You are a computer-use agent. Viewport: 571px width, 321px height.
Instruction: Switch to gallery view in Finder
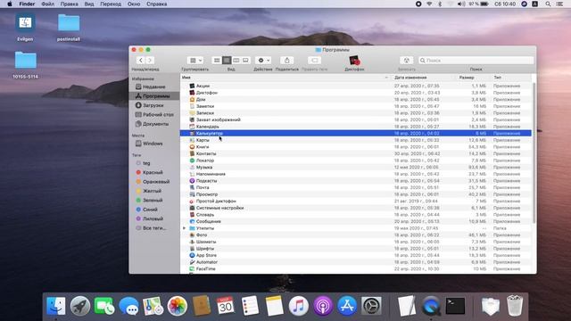(245, 61)
